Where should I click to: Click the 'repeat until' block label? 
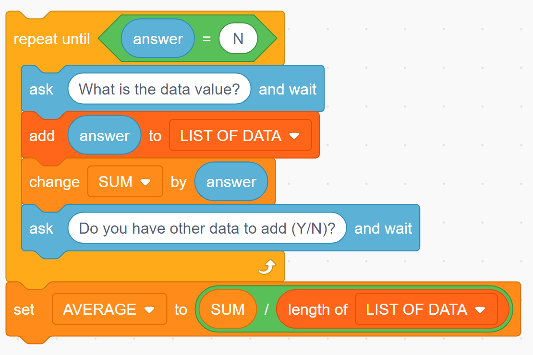pyautogui.click(x=52, y=39)
